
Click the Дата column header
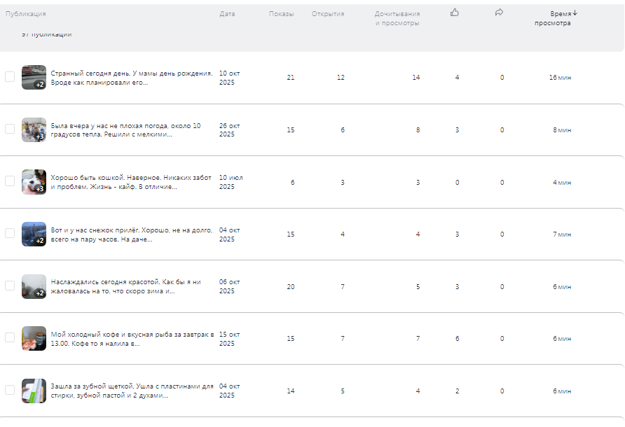click(227, 14)
